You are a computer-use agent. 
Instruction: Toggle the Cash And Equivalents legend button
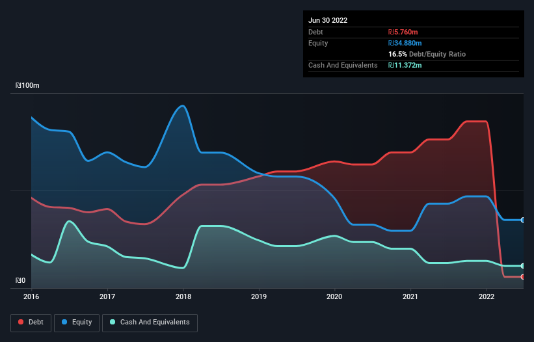coord(150,322)
